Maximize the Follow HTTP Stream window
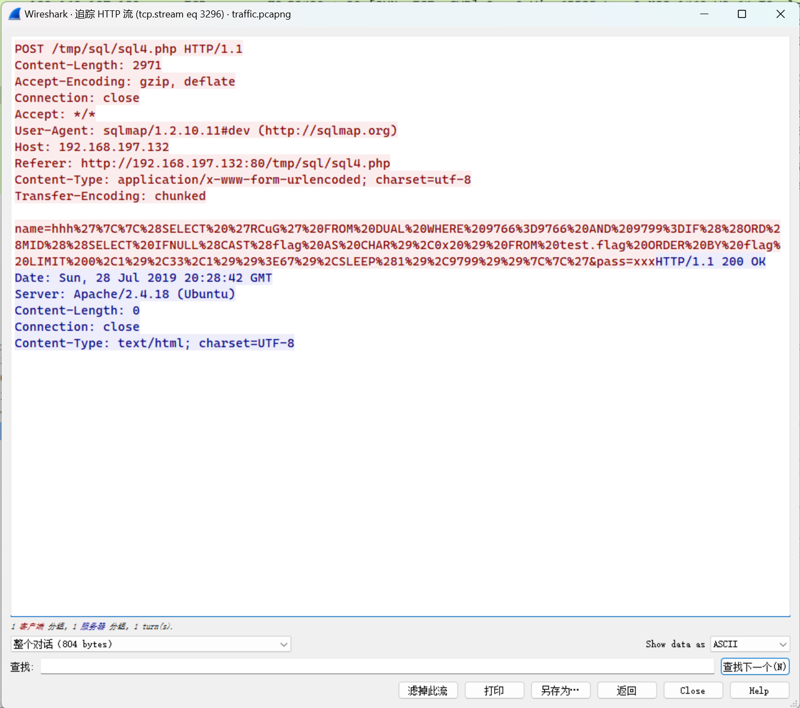The width and height of the screenshot is (800, 708). (742, 14)
